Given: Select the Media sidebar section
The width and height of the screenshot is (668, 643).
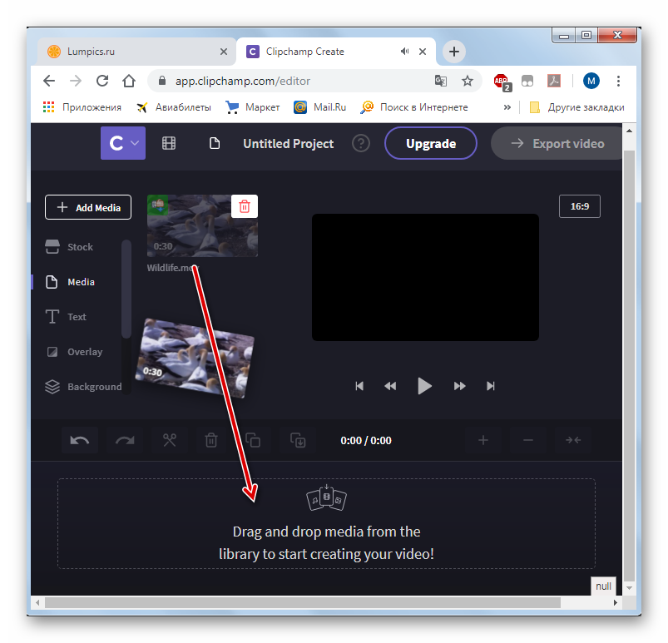Looking at the screenshot, I should (x=70, y=282).
